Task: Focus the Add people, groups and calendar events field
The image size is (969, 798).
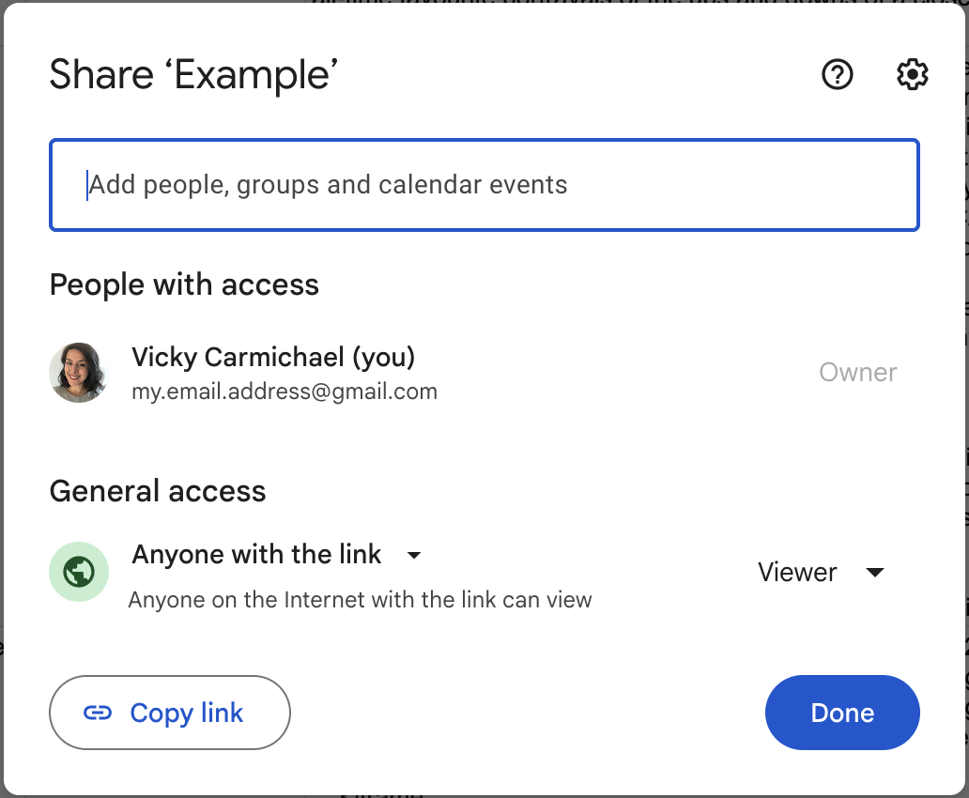Action: coord(484,185)
